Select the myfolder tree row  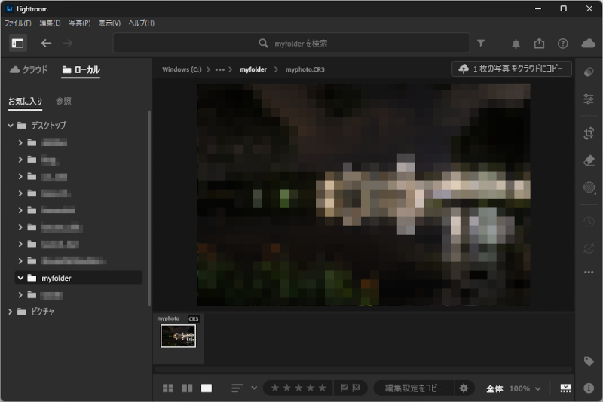click(78, 278)
